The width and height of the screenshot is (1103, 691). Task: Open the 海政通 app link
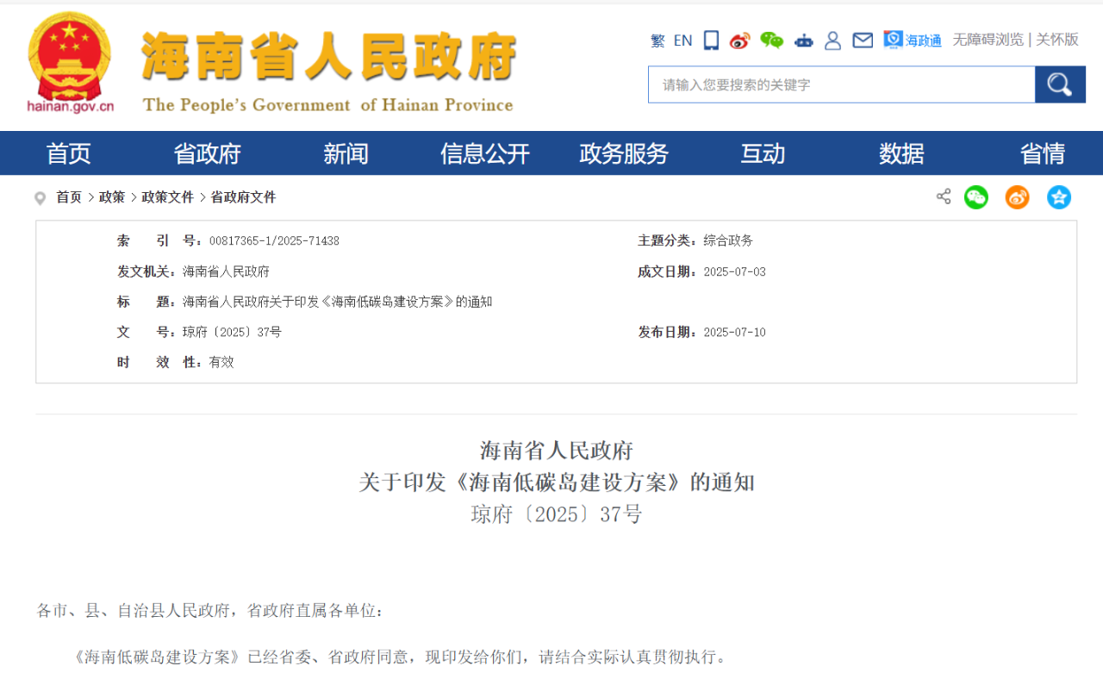[x=913, y=40]
